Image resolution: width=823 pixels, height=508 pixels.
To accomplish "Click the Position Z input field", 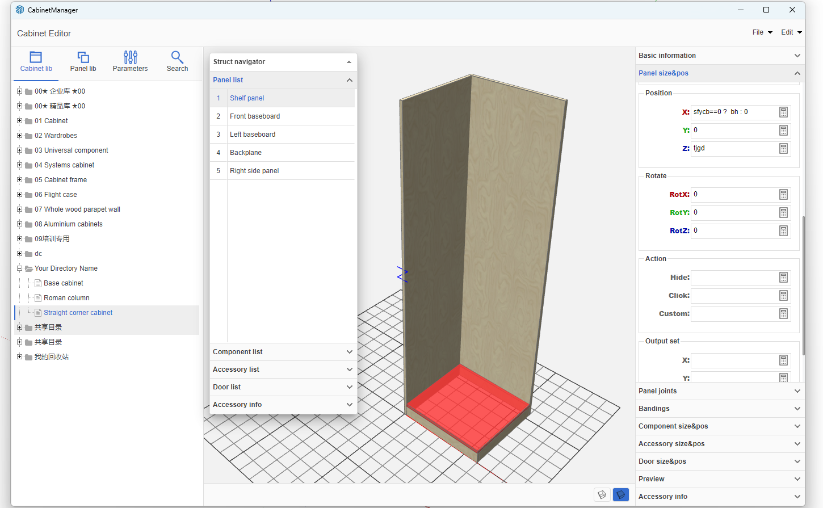I will point(733,149).
